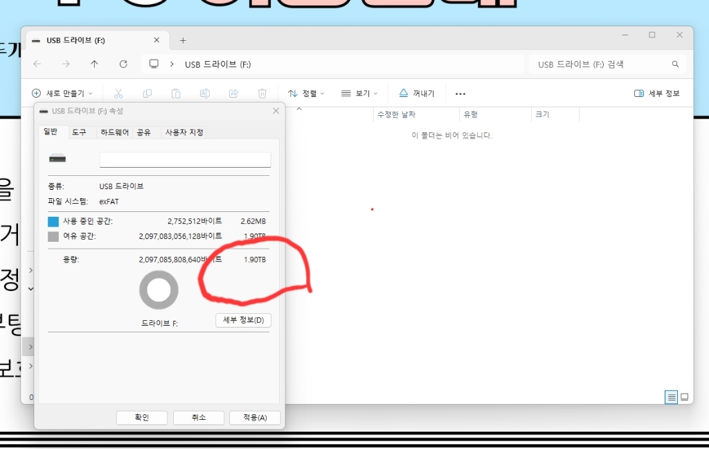The height and width of the screenshot is (449, 709).
Task: Click the address bar breadcrumb chevron
Action: click(172, 64)
